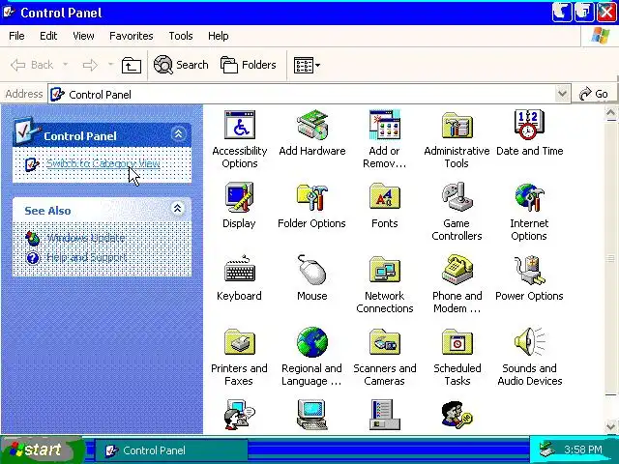Click Switch to Category View link
Image resolution: width=619 pixels, height=464 pixels.
[103, 163]
